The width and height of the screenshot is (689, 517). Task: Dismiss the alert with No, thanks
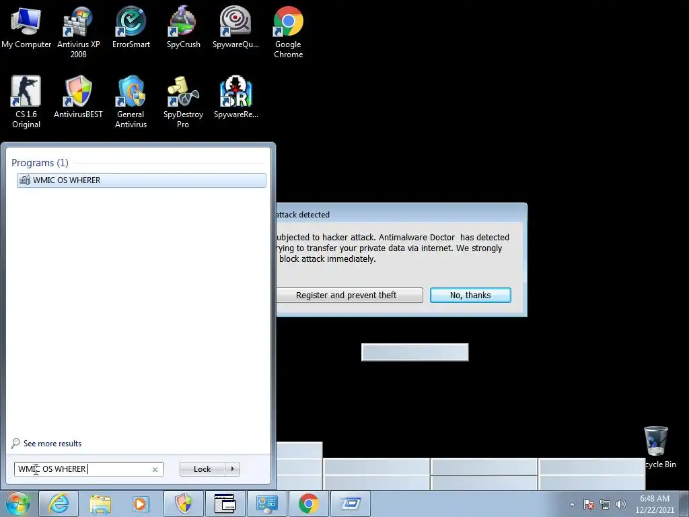pos(470,295)
